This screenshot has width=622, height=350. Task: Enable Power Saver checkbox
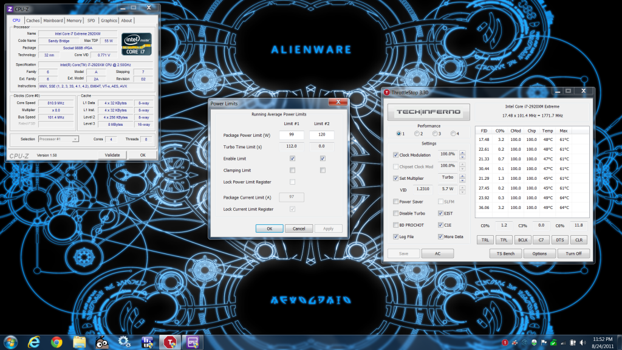pos(395,202)
